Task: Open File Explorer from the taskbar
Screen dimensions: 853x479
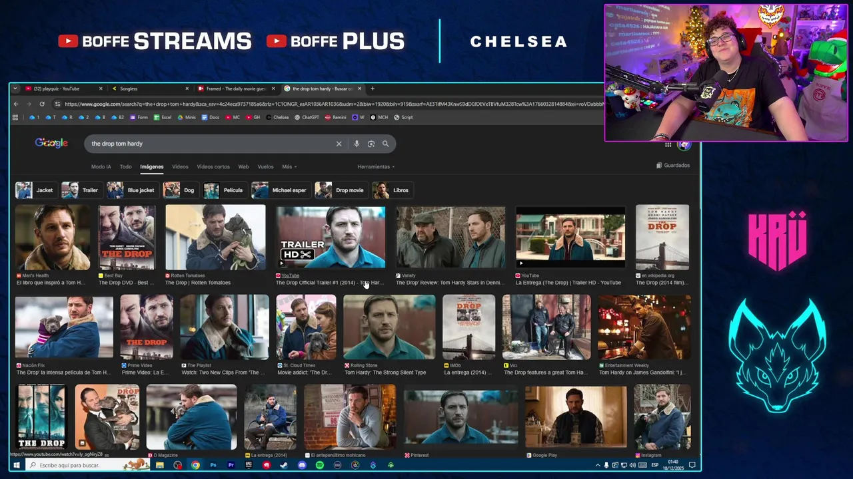Action: tap(160, 465)
